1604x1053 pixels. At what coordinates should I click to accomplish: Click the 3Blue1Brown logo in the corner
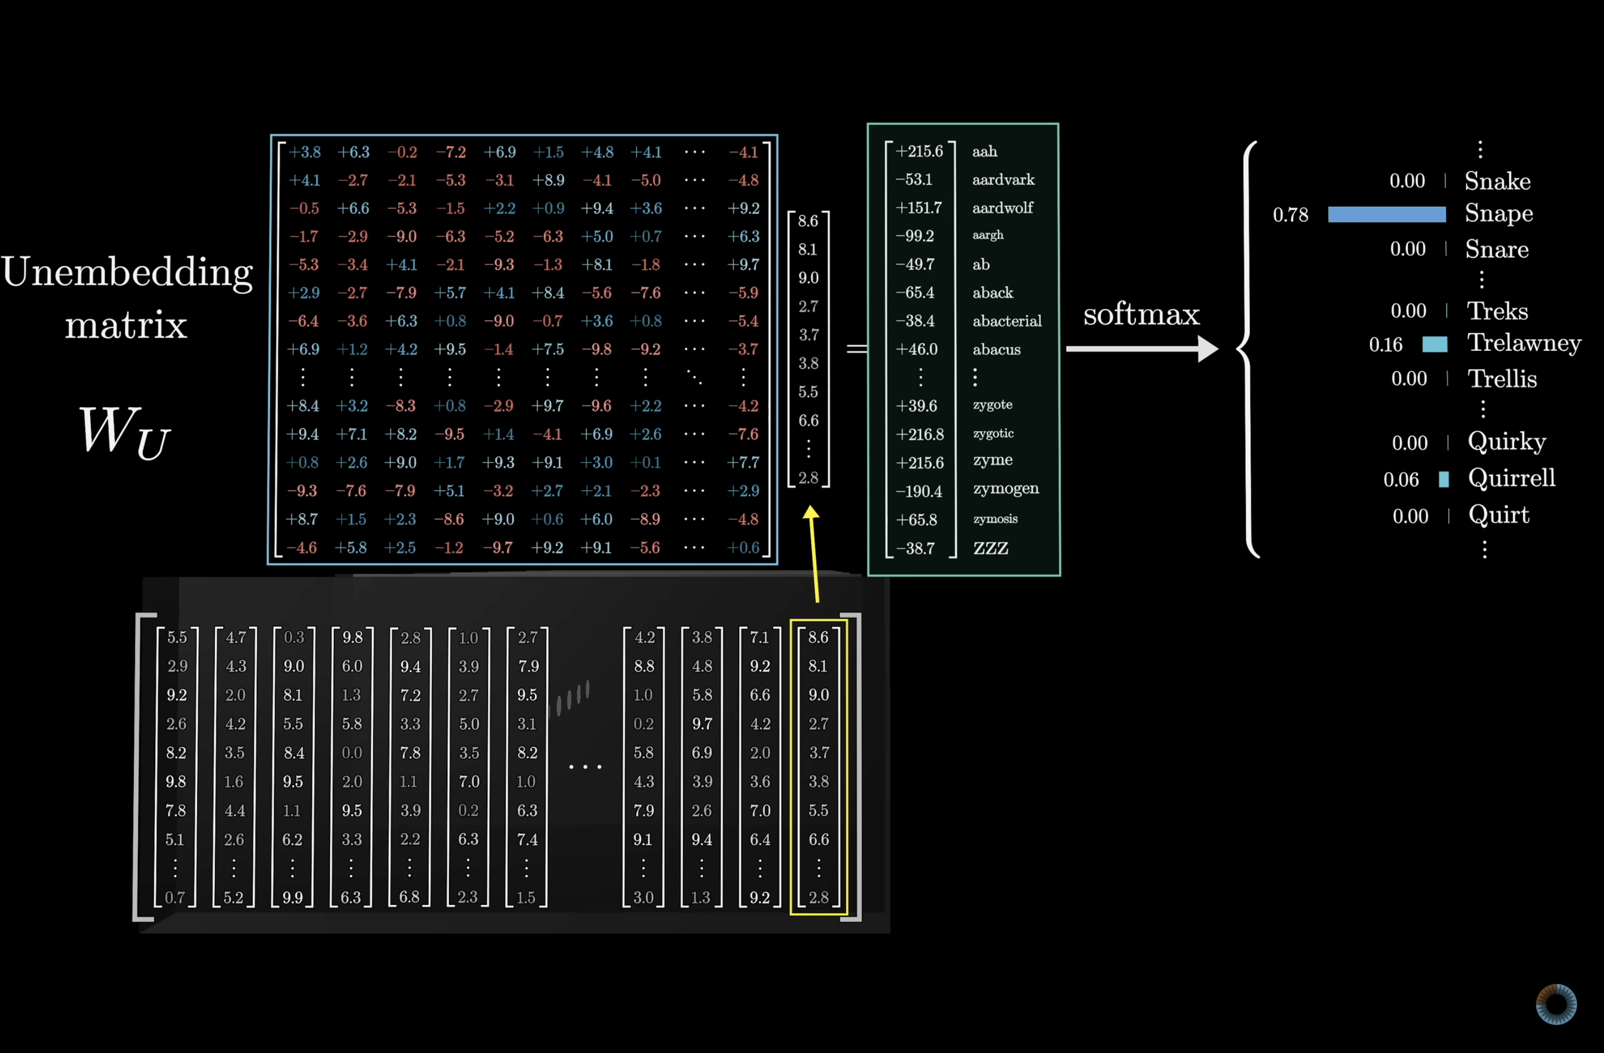[1557, 1005]
